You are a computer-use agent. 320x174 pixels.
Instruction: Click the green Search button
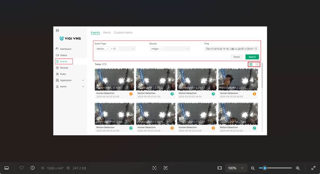pyautogui.click(x=252, y=57)
